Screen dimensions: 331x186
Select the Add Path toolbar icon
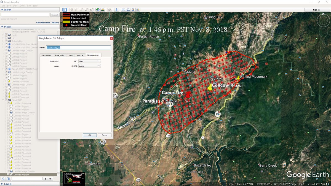tap(81, 10)
